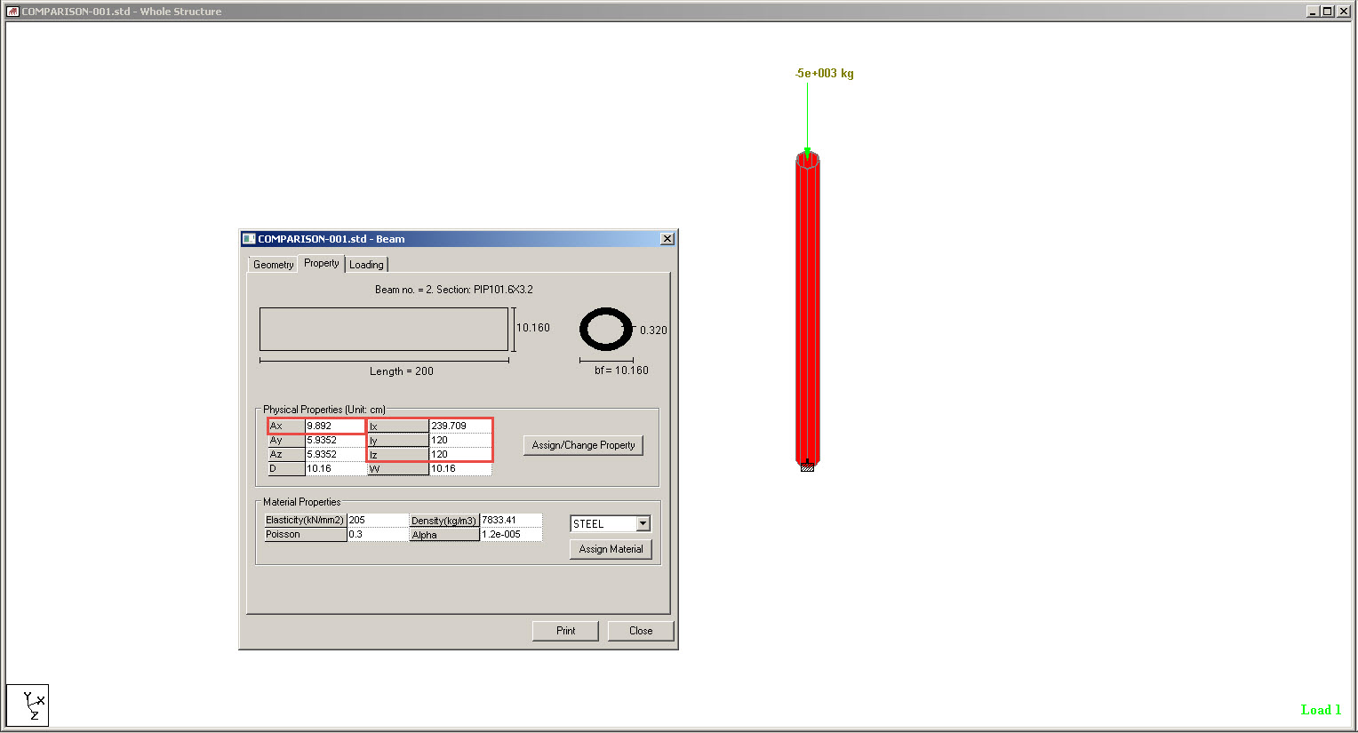Viewport: 1358px width, 733px height.
Task: Click the Ax value field 9.892
Action: [x=334, y=426]
